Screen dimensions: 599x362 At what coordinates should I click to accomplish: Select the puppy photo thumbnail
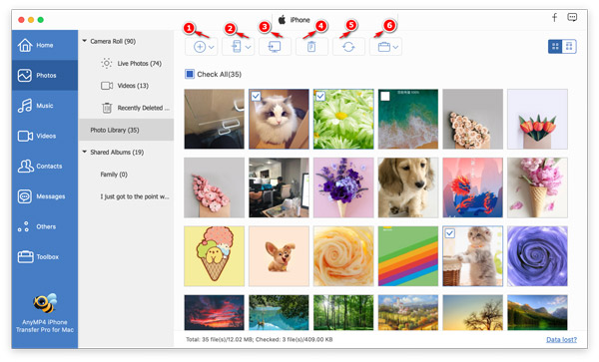(408, 187)
